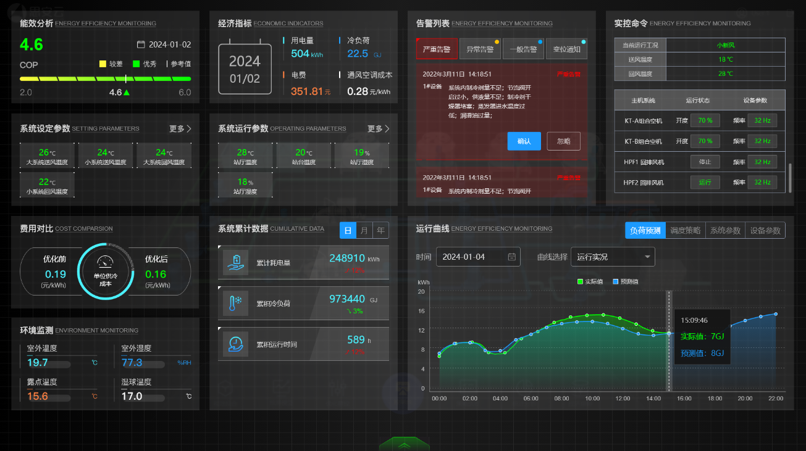This screenshot has width=806, height=451.
Task: Open the 严重告警 alarm tab
Action: 437,49
